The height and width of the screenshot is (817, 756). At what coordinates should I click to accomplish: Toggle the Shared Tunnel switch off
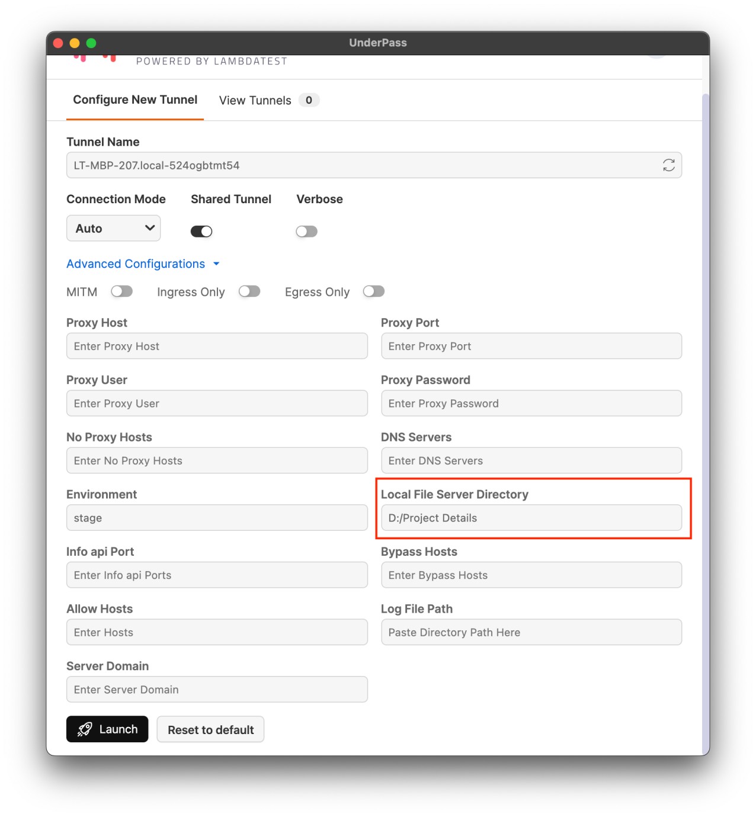click(201, 232)
